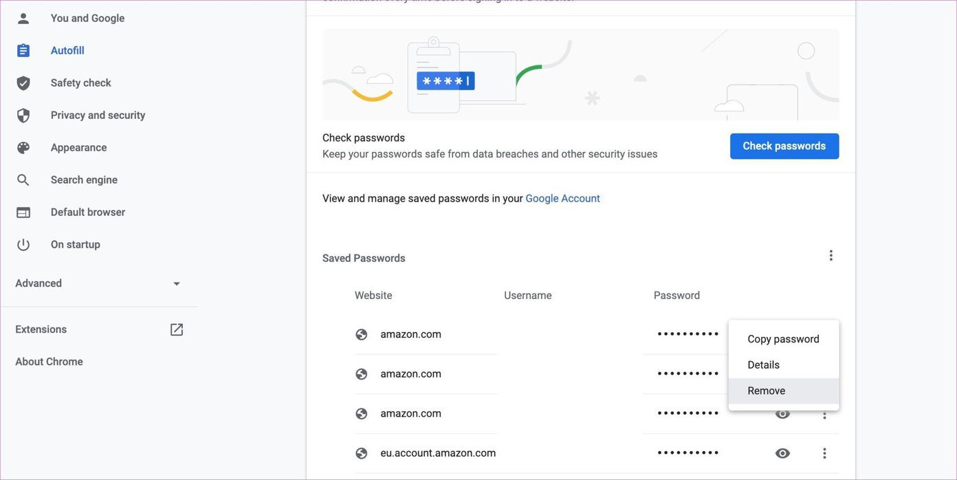Click the Check passwords button

pos(784,146)
